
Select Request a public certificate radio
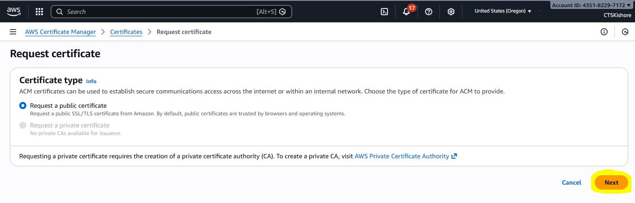(x=23, y=106)
